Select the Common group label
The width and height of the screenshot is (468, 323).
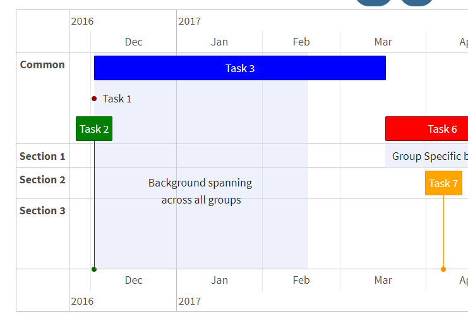(x=42, y=64)
